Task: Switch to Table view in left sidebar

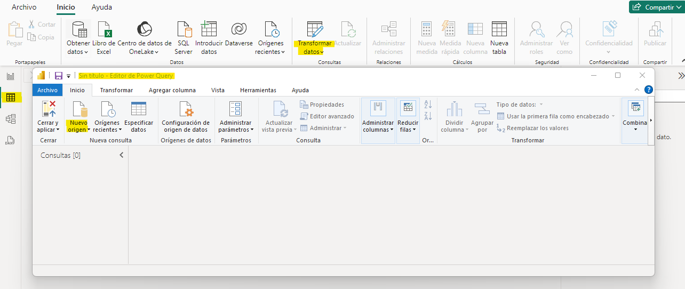Action: tap(11, 98)
